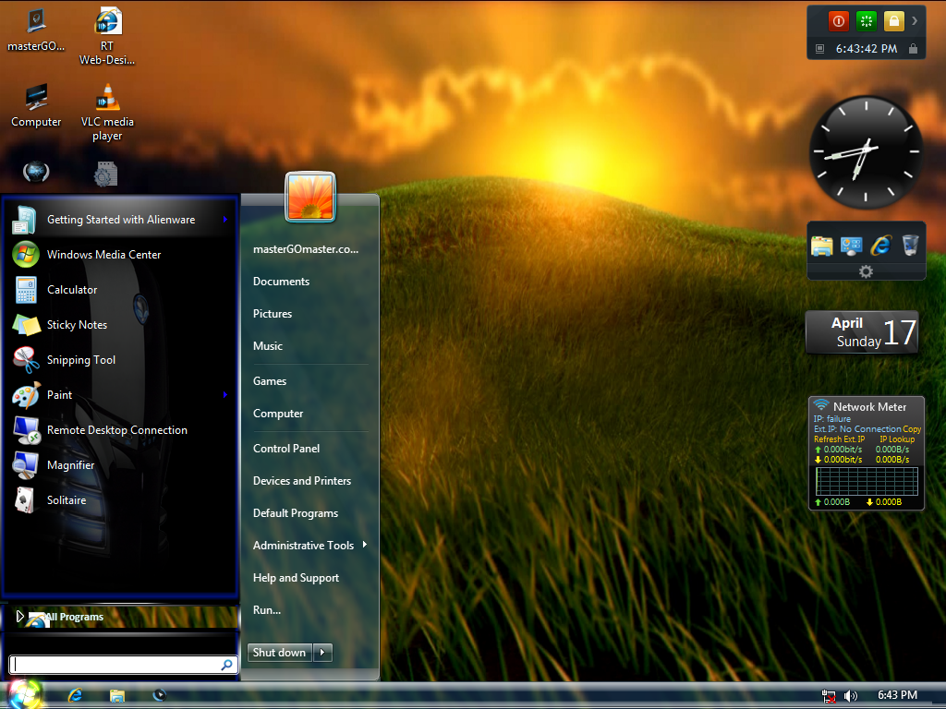Screen dimensions: 946x709
Task: Click the Wi-Fi icon in the Network Meter gadget
Action: [x=821, y=404]
